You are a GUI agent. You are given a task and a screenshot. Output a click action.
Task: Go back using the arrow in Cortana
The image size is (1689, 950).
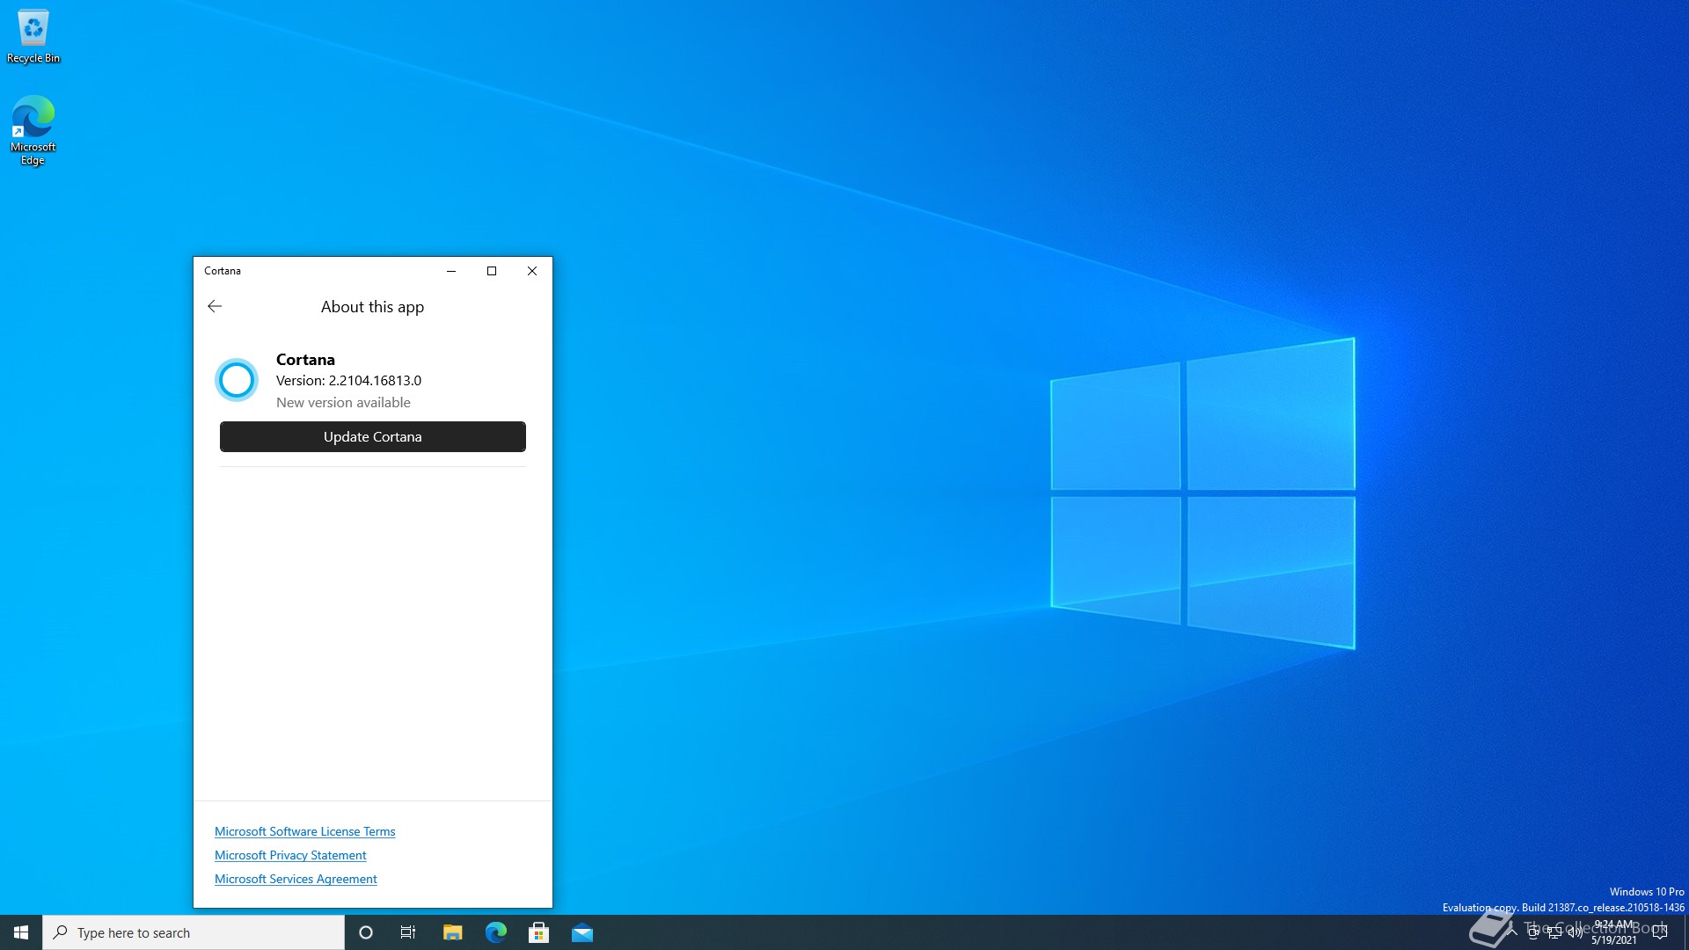click(215, 306)
